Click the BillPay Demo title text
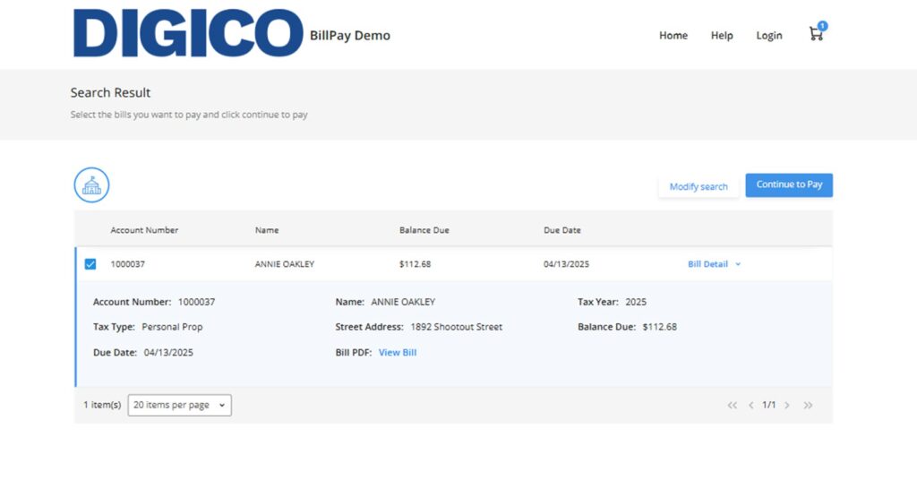 click(x=350, y=36)
